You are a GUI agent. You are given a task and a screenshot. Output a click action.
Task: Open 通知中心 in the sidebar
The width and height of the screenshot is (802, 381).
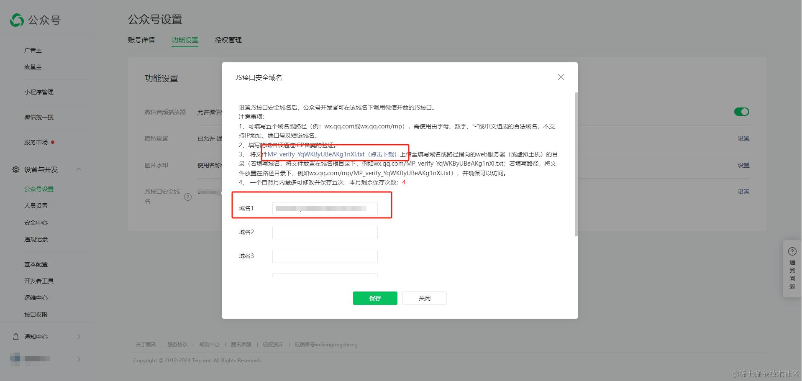pyautogui.click(x=36, y=337)
